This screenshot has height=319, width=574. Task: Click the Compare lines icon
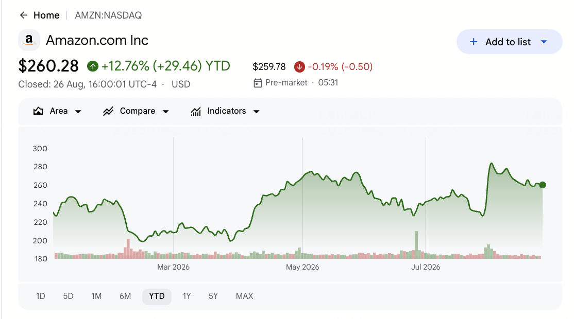(108, 111)
